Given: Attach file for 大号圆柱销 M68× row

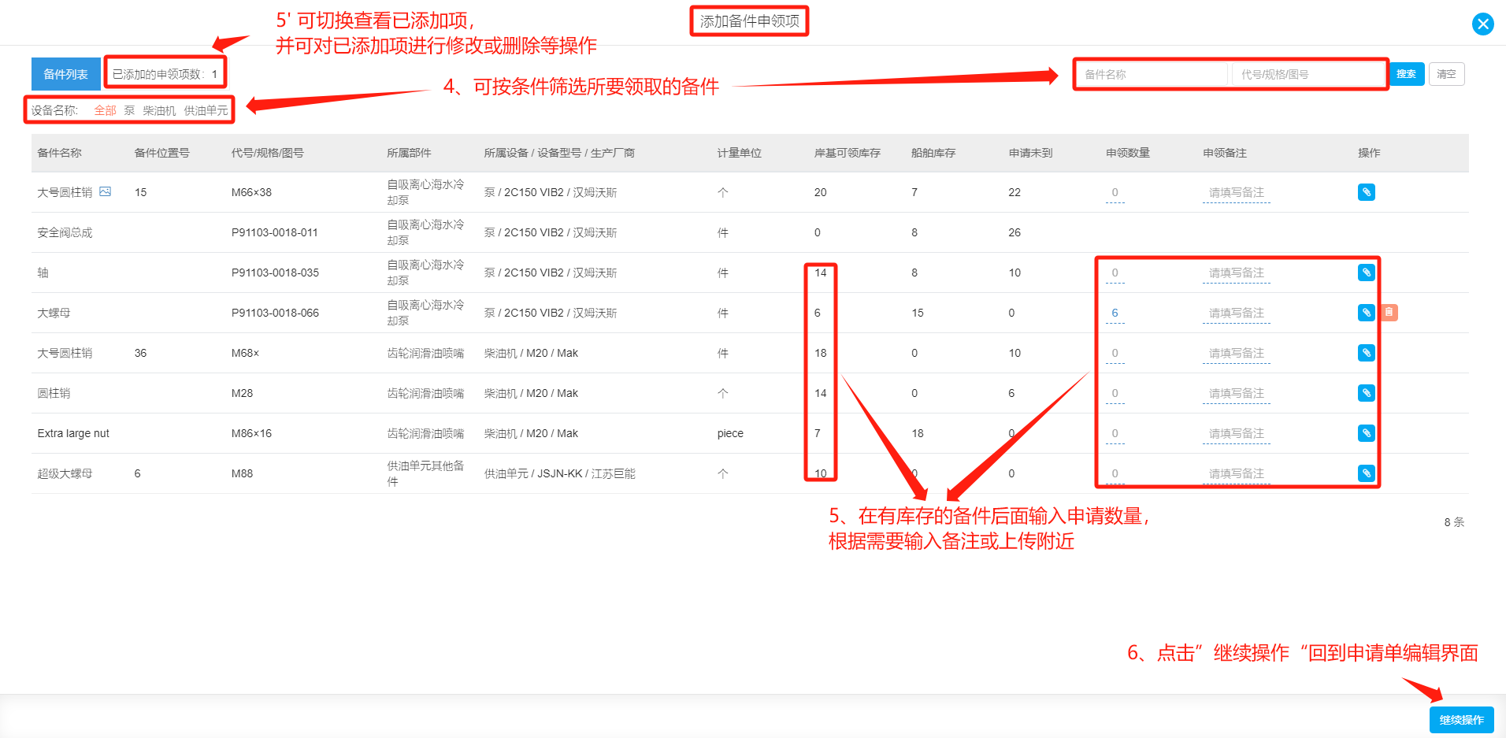Looking at the screenshot, I should 1366,353.
